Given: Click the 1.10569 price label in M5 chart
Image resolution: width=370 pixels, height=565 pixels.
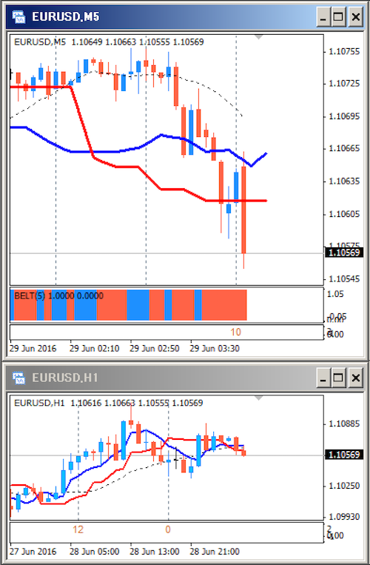Looking at the screenshot, I should pyautogui.click(x=344, y=253).
